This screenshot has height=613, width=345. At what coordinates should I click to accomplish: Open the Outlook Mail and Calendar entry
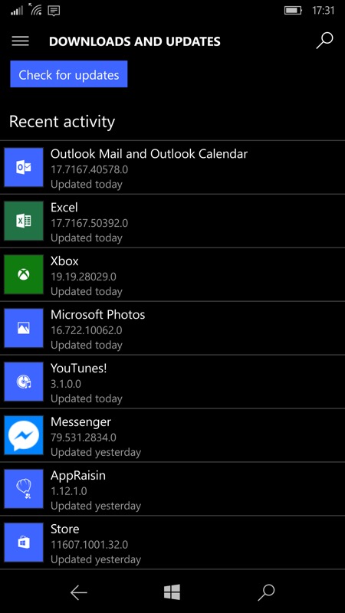pos(172,167)
